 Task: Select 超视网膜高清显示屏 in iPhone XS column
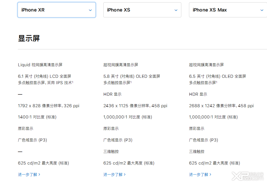pyautogui.click(x=120, y=65)
